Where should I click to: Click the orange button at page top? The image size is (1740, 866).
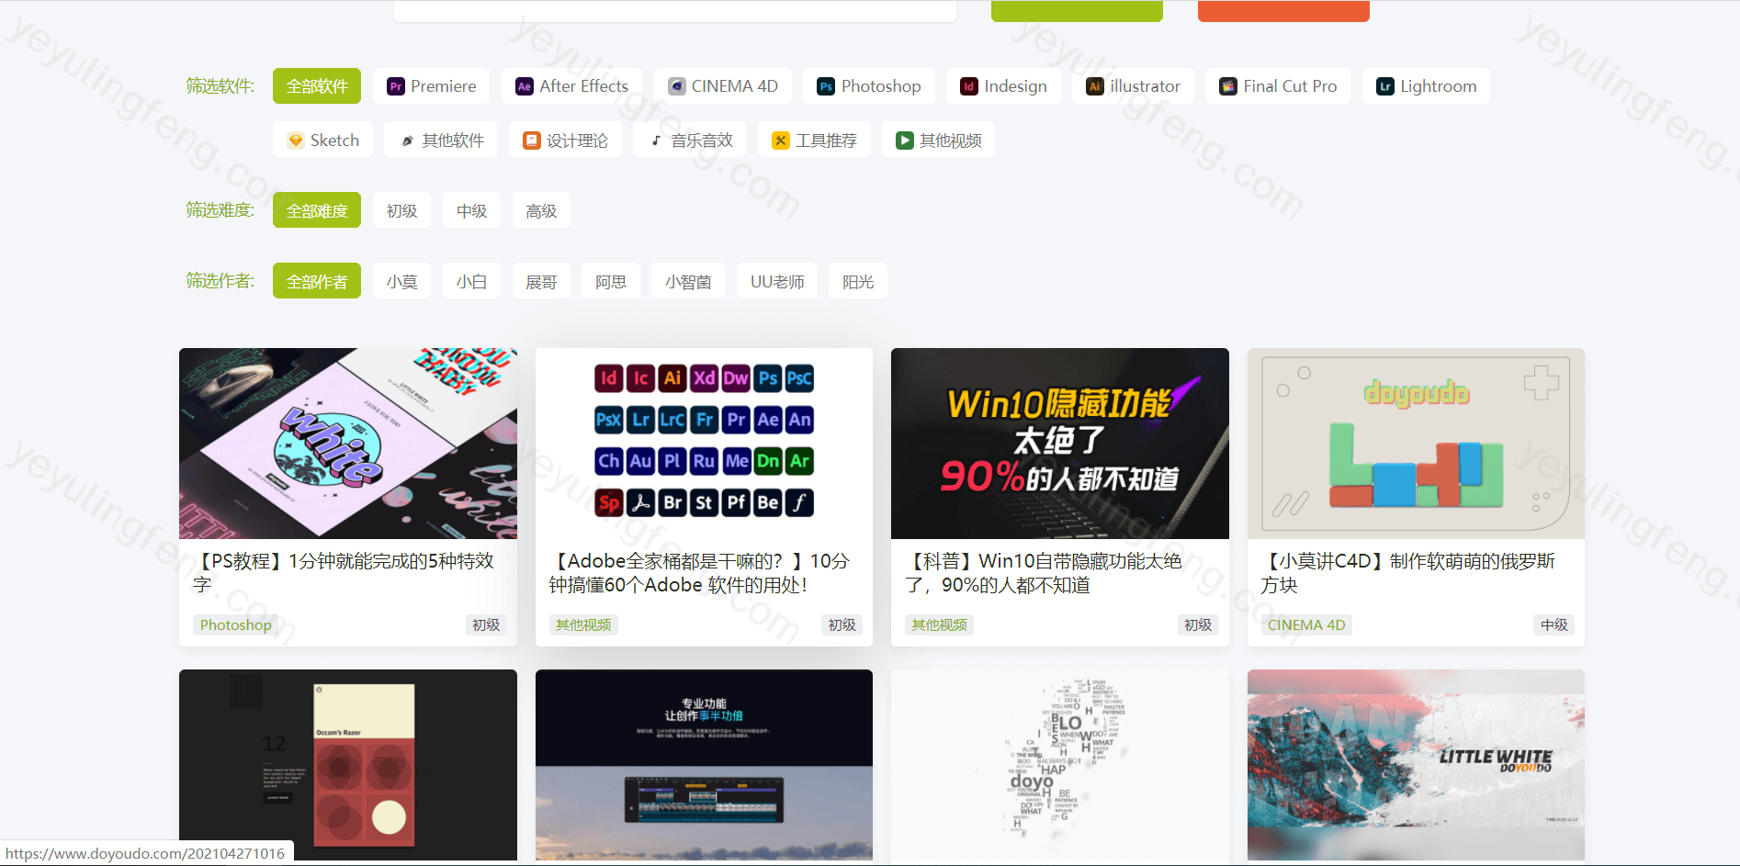pyautogui.click(x=1283, y=10)
